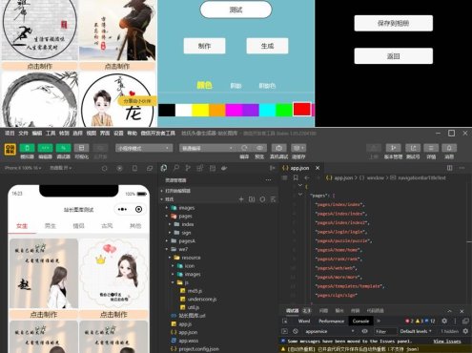Open explorer panel more options ellipsis
Image resolution: width=472 pixels, height=353 pixels.
(269, 180)
